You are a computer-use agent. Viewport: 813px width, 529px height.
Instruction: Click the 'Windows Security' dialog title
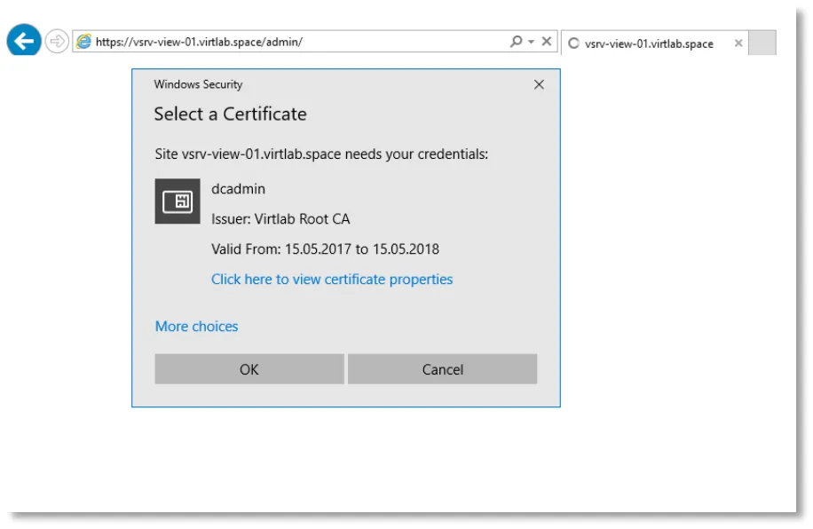(198, 84)
